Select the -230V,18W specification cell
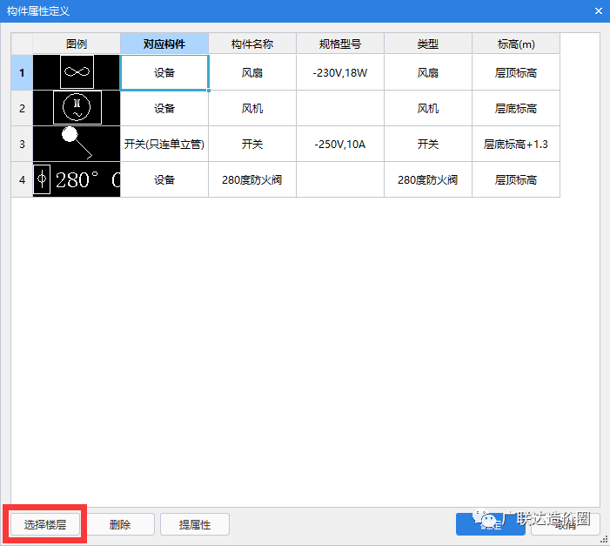Viewport: 610px width, 546px height. [340, 72]
